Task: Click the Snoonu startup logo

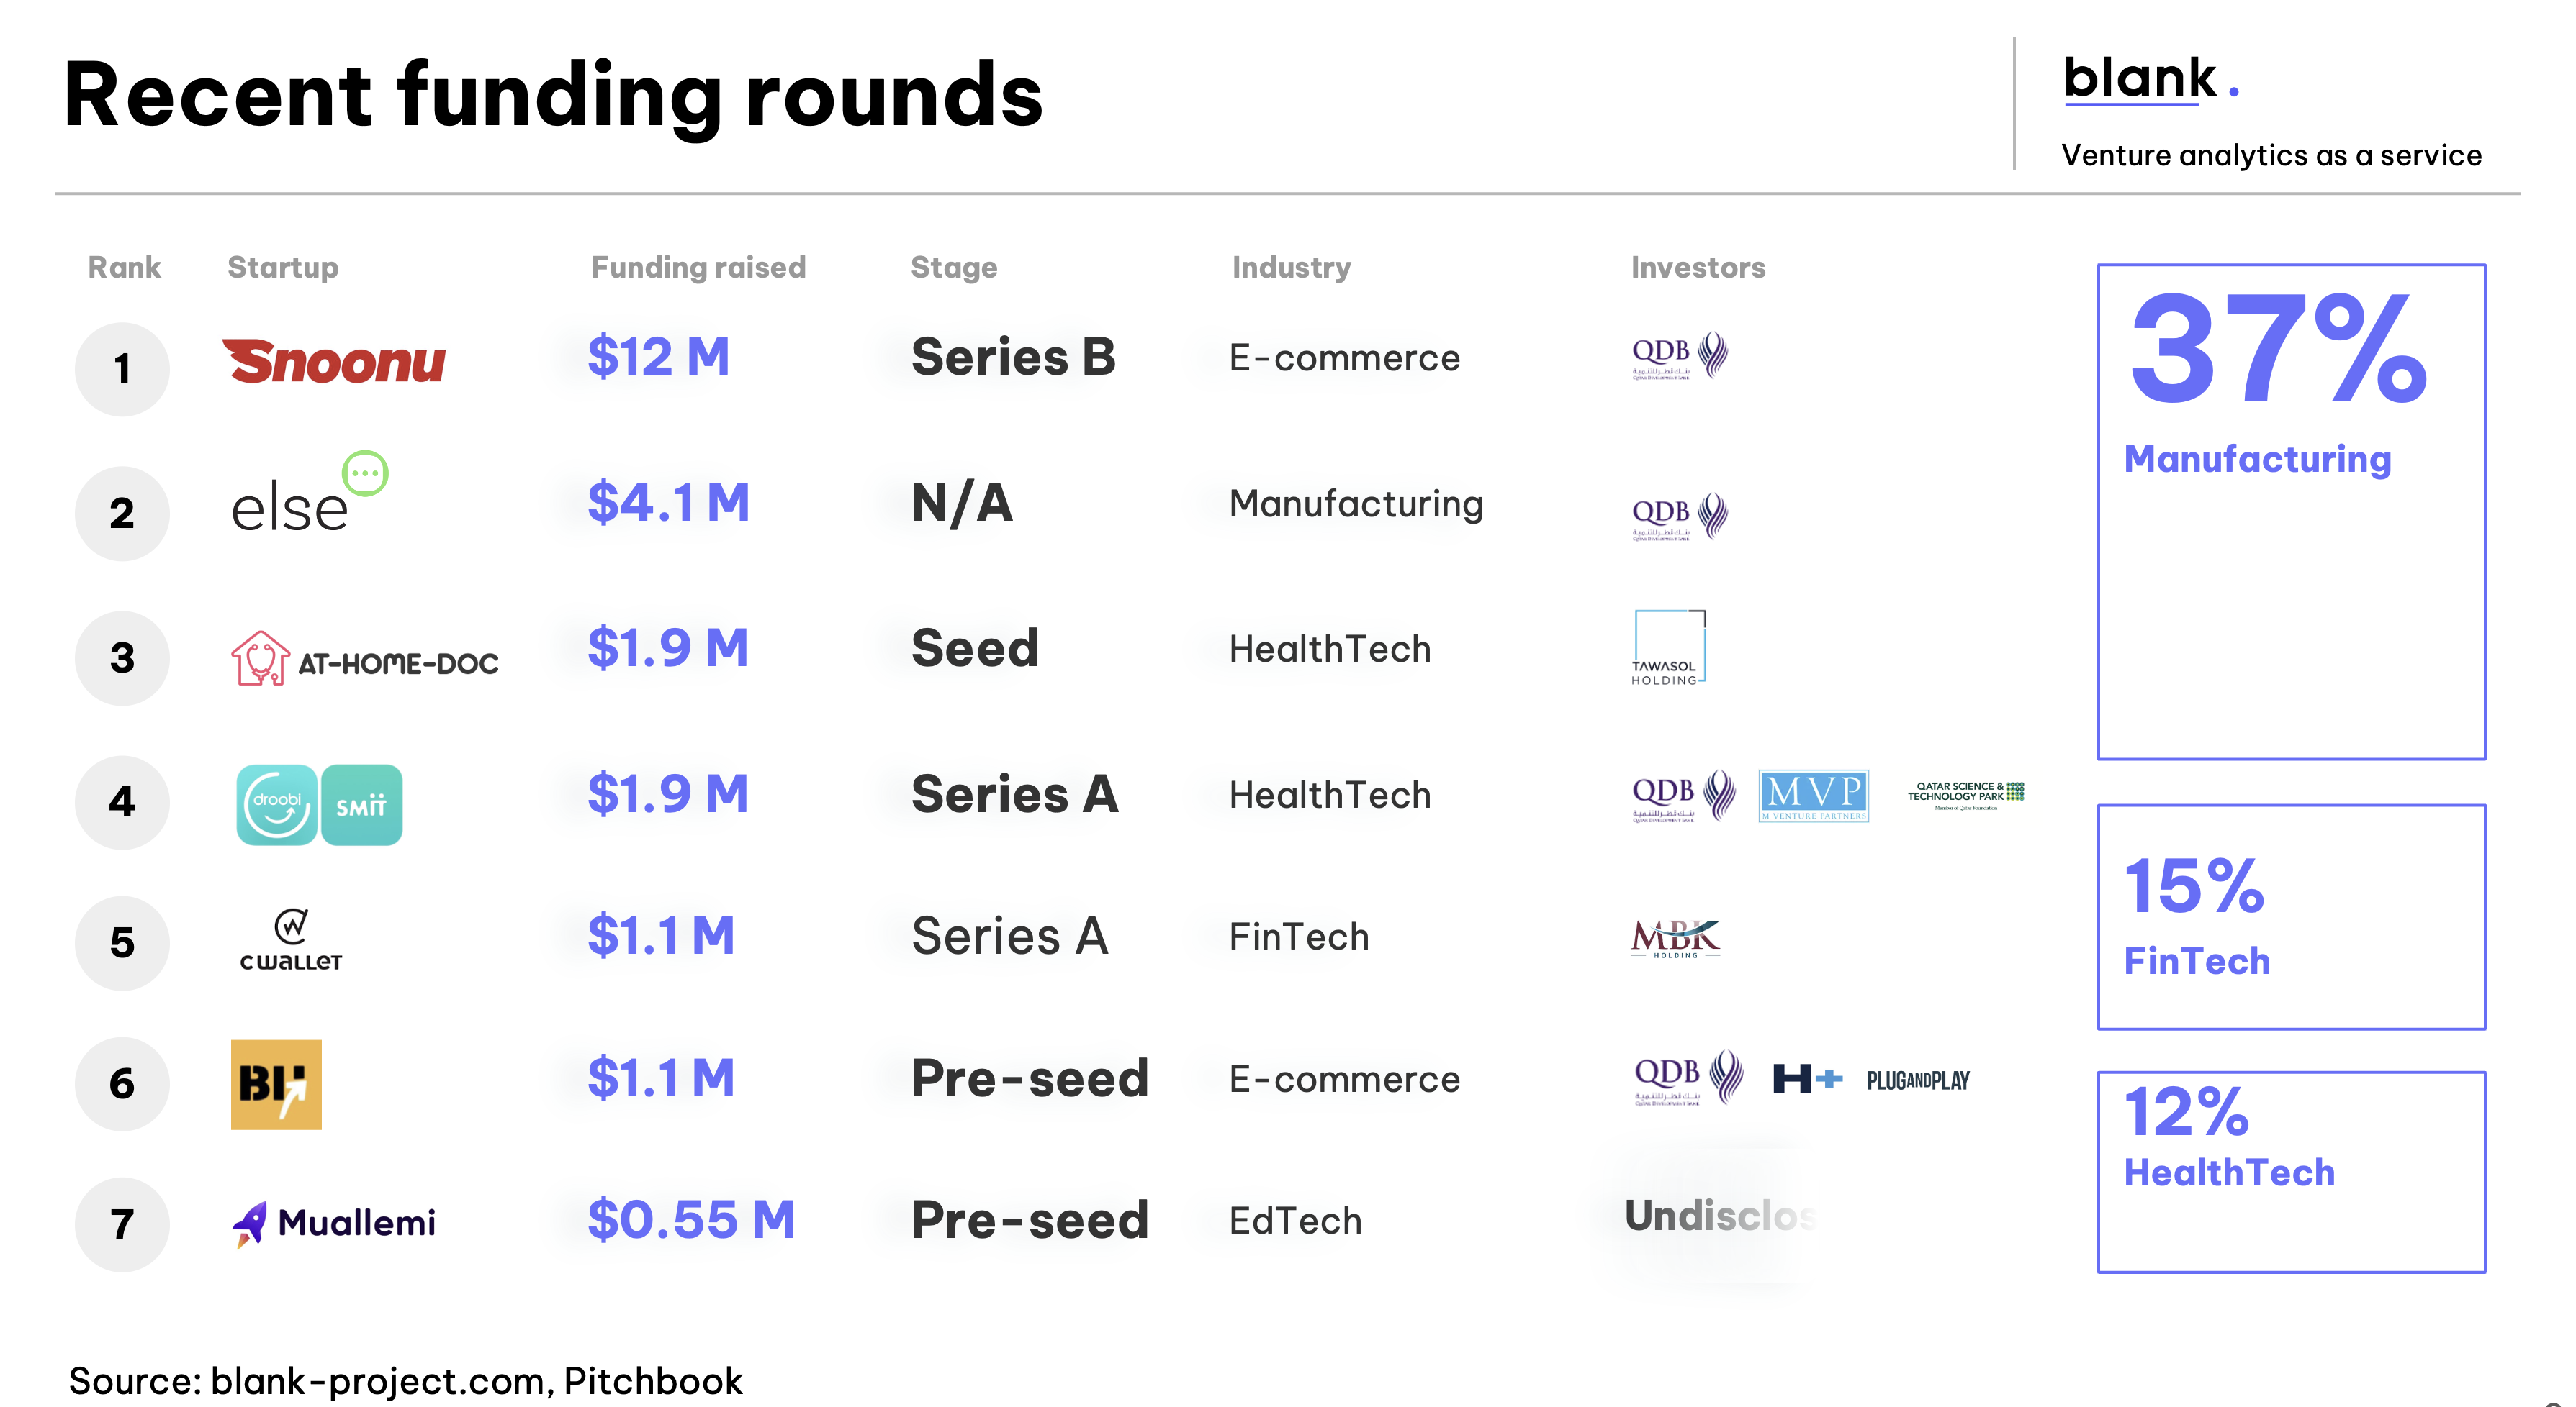Action: [x=334, y=362]
